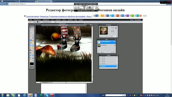Select the Gradient tool
The width and height of the screenshot is (172, 97).
tap(31, 40)
